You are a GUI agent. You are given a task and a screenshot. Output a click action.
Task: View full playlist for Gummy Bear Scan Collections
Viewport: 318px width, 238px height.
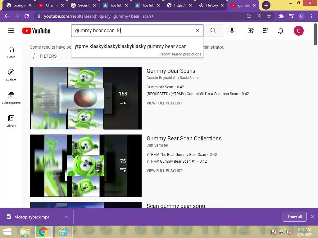pos(164,171)
